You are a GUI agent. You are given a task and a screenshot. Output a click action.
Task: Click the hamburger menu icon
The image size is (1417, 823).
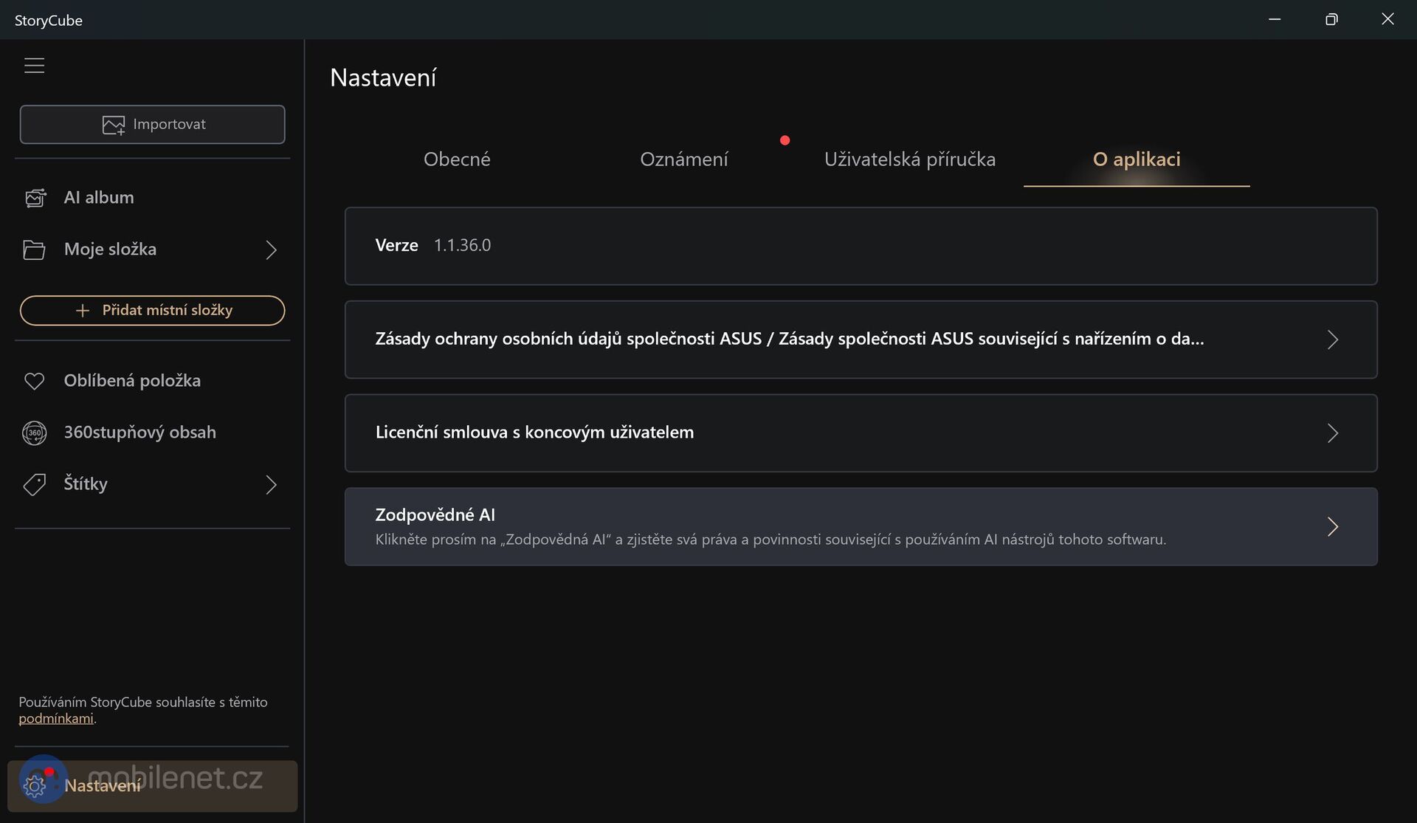[34, 66]
